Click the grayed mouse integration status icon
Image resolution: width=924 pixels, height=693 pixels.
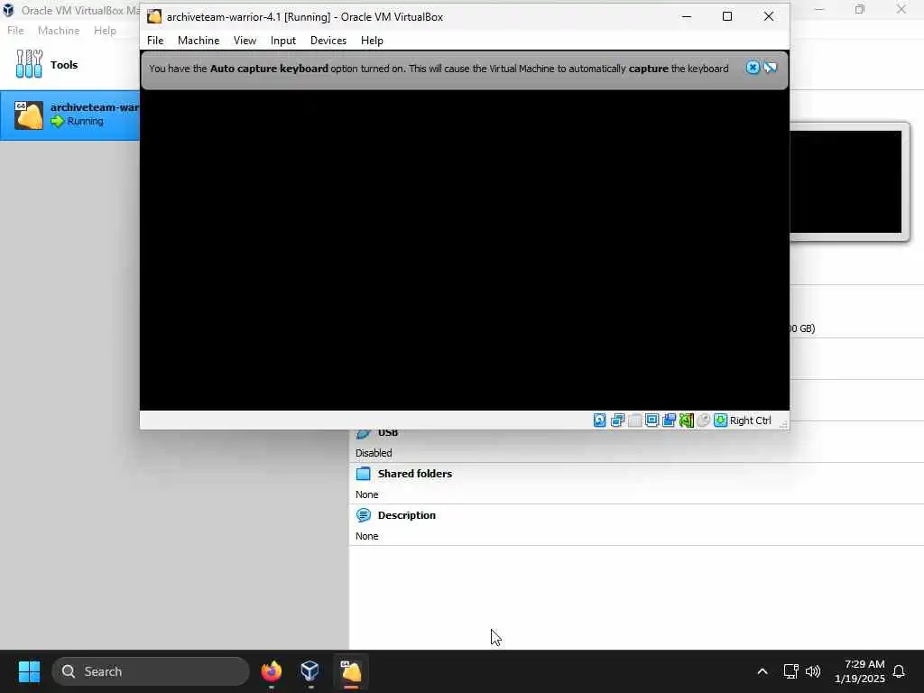703,420
